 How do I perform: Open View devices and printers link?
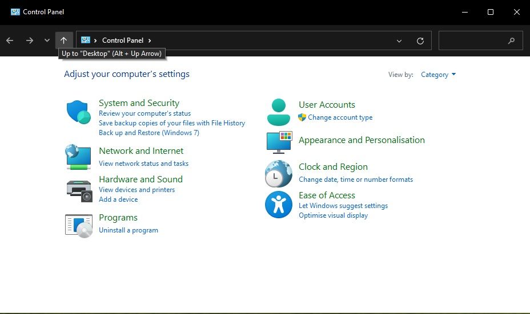136,190
